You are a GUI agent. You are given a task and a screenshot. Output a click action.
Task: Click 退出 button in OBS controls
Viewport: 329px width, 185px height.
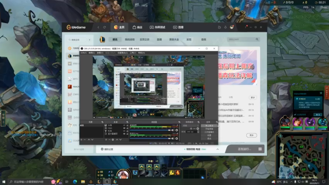coord(209,139)
